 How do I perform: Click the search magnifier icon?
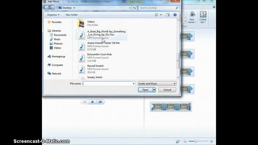pyautogui.click(x=177, y=8)
